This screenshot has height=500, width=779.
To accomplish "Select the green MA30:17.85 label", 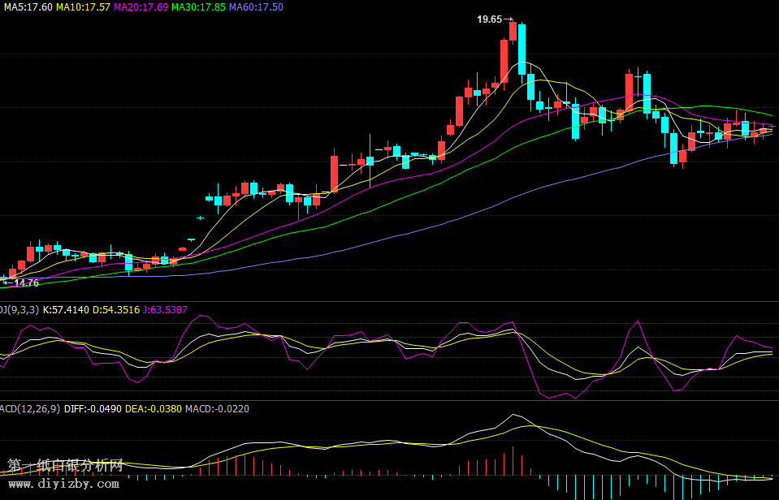I will pyautogui.click(x=198, y=6).
